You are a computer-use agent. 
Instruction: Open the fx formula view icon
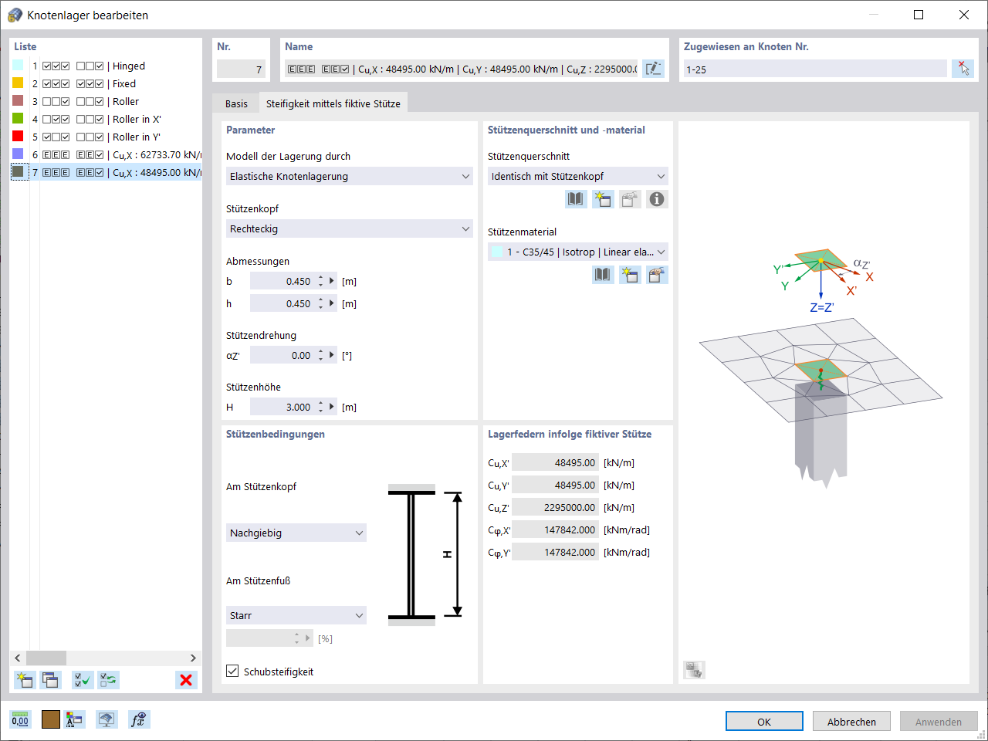[x=139, y=719]
